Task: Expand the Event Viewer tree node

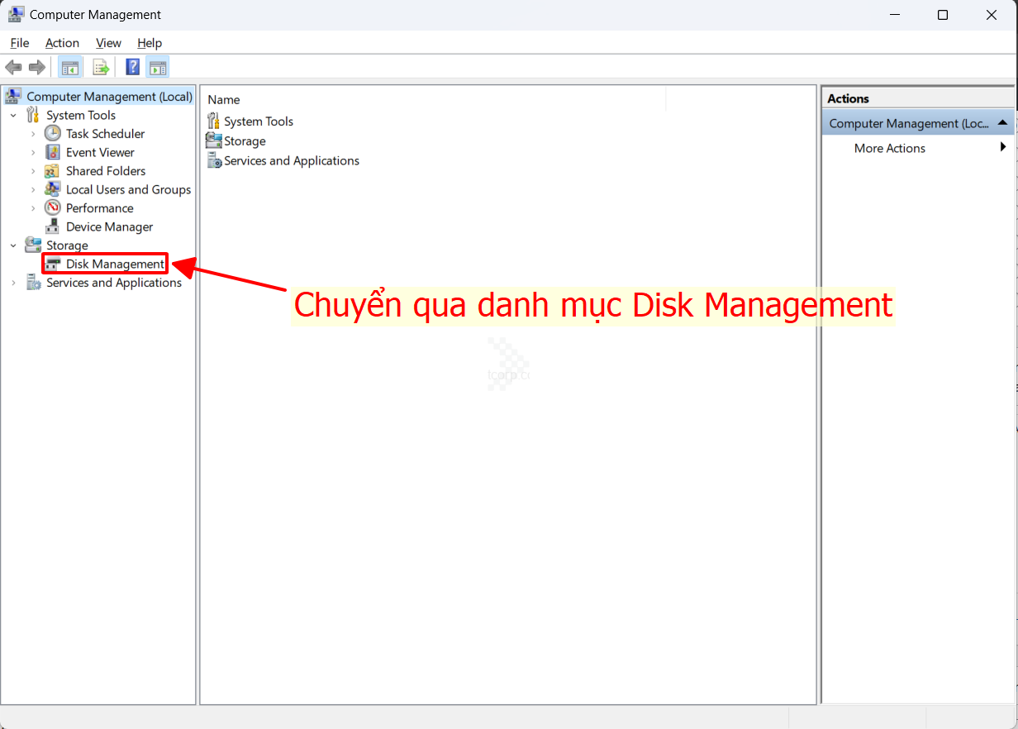Action: pyautogui.click(x=33, y=152)
